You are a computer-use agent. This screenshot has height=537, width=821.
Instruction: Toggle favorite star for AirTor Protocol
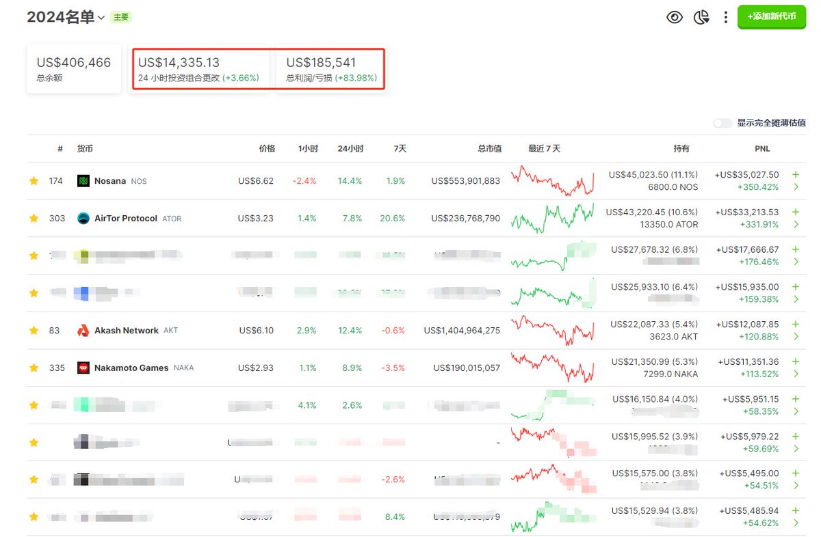point(34,218)
